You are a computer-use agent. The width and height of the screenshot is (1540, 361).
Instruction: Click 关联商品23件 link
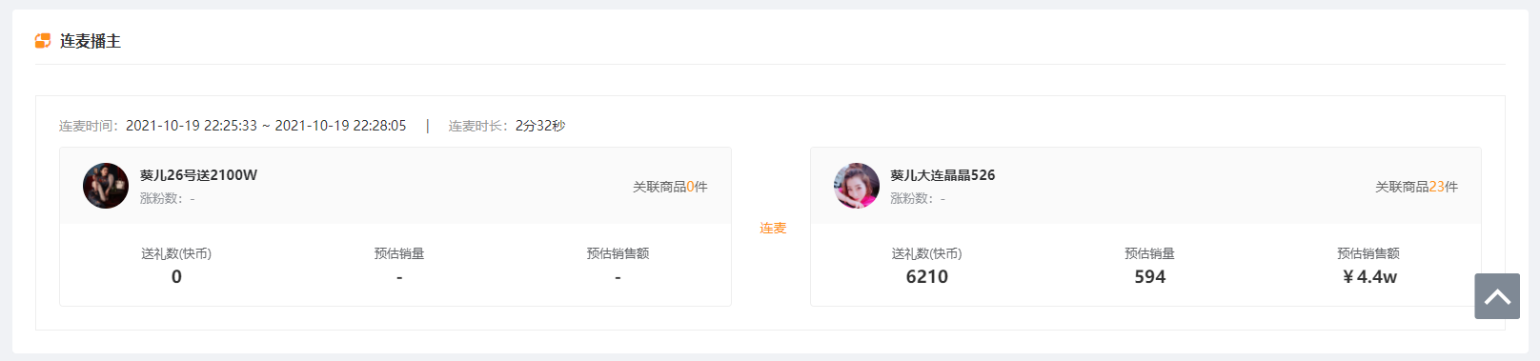click(x=1416, y=187)
